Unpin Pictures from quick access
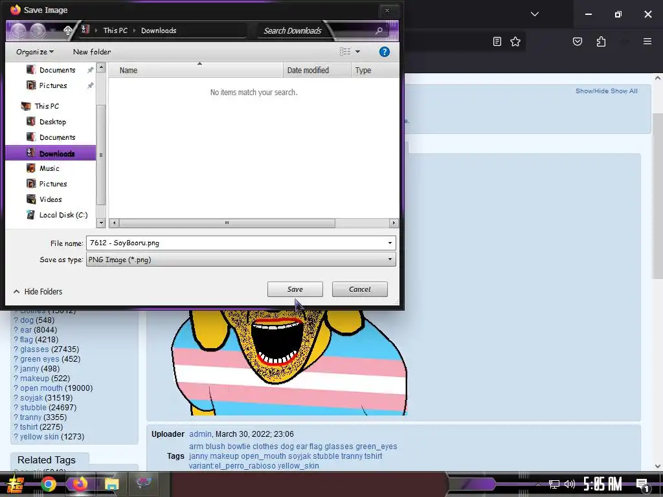The height and width of the screenshot is (497, 663). point(90,86)
